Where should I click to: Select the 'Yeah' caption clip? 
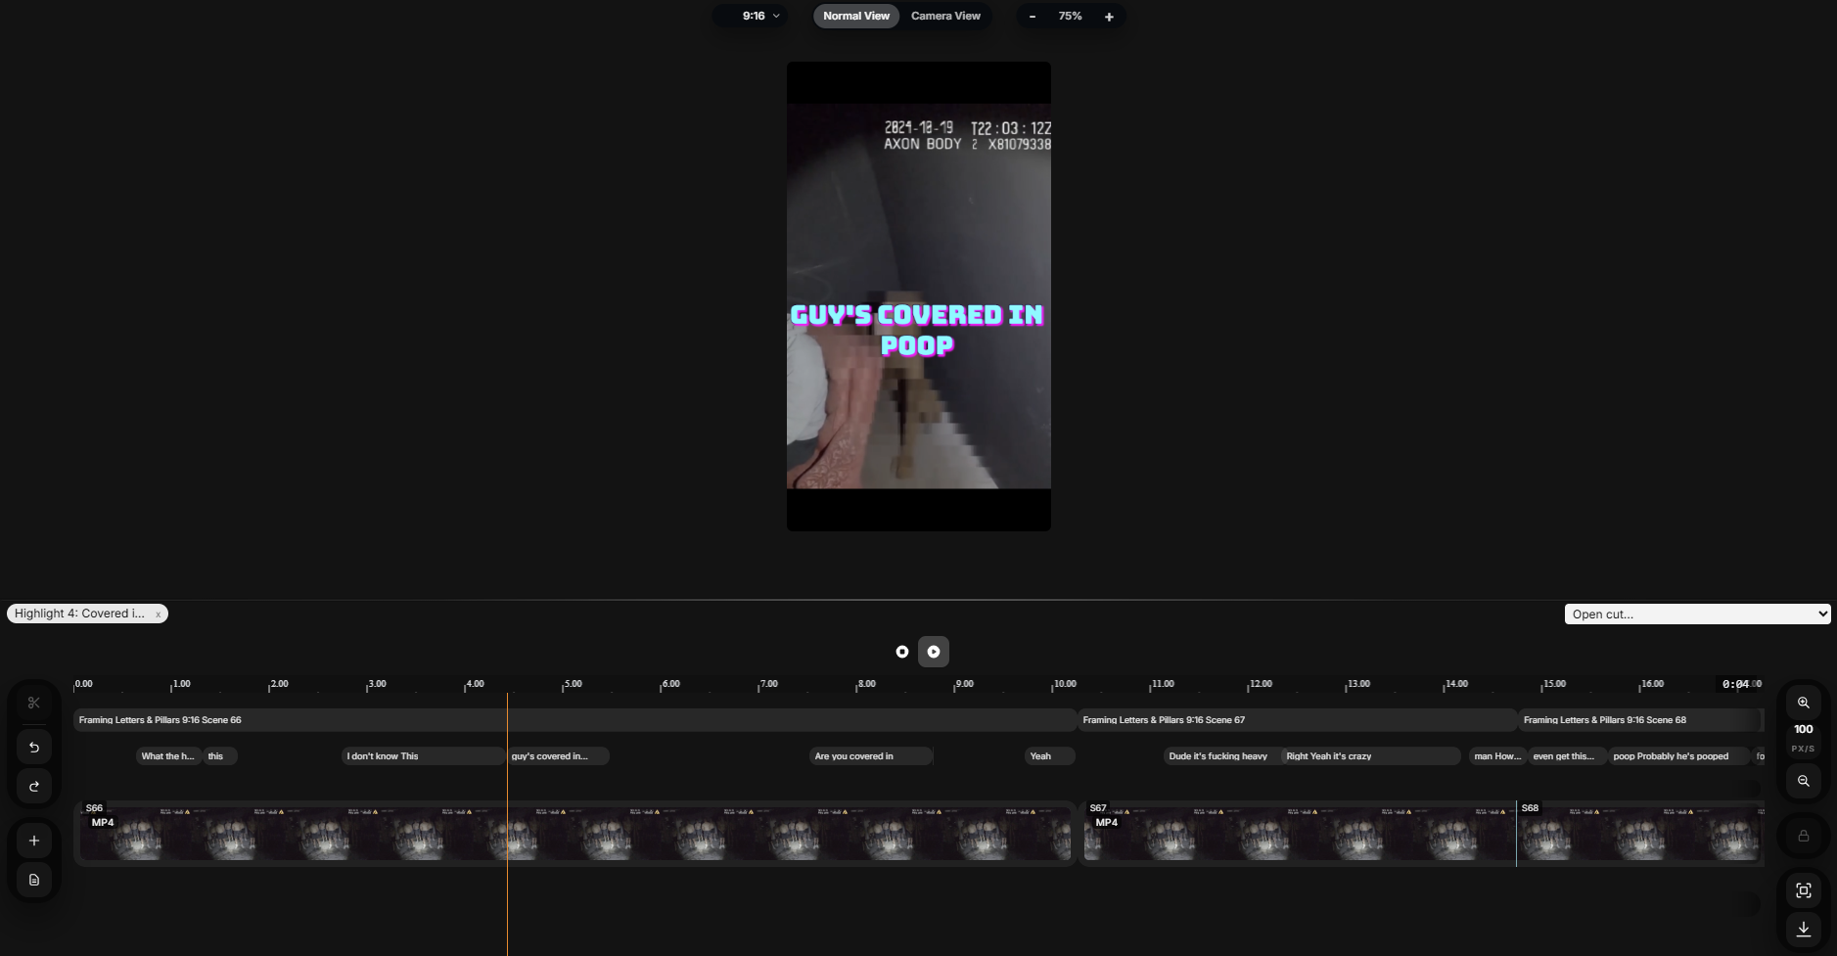(x=1050, y=756)
